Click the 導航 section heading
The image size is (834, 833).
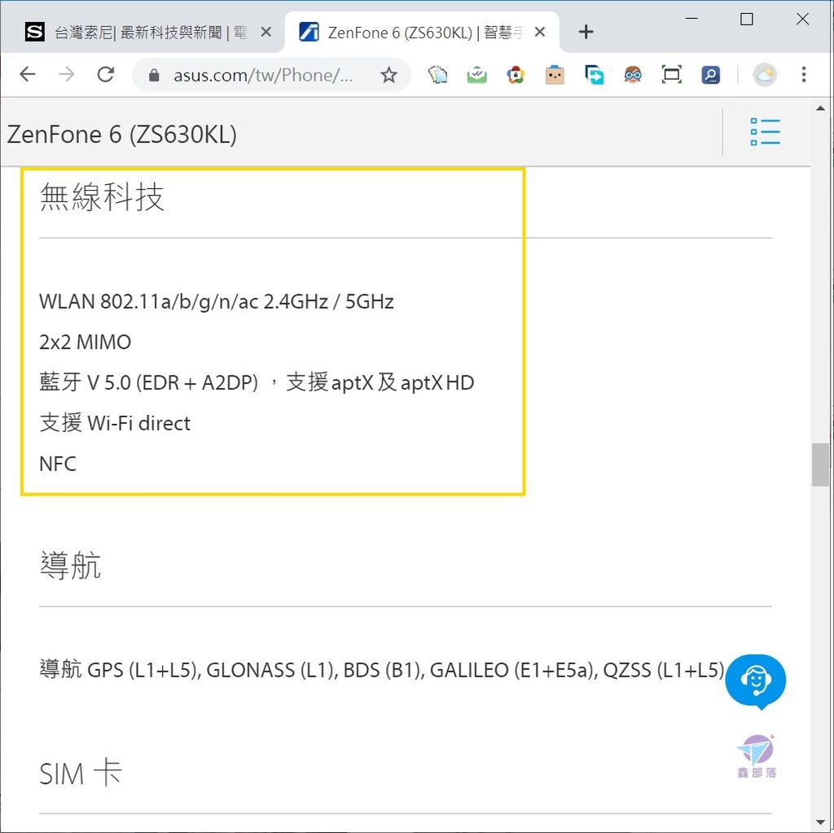[x=70, y=565]
